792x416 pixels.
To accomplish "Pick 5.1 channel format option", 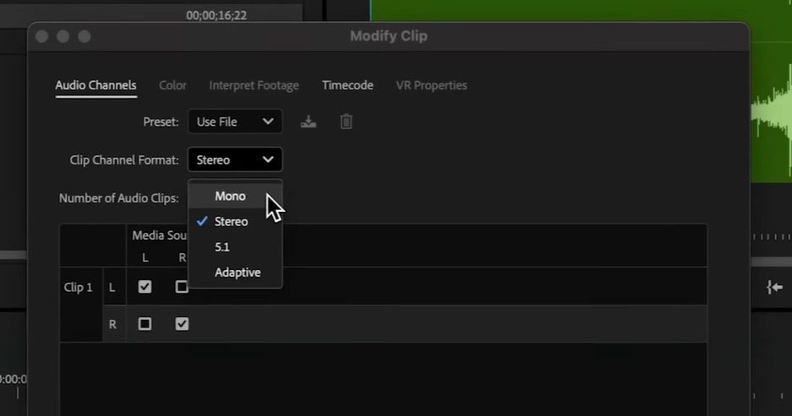I will pos(235,247).
